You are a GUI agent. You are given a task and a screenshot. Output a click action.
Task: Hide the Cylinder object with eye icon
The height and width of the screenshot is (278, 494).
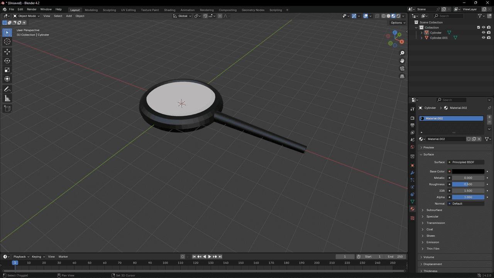(483, 33)
